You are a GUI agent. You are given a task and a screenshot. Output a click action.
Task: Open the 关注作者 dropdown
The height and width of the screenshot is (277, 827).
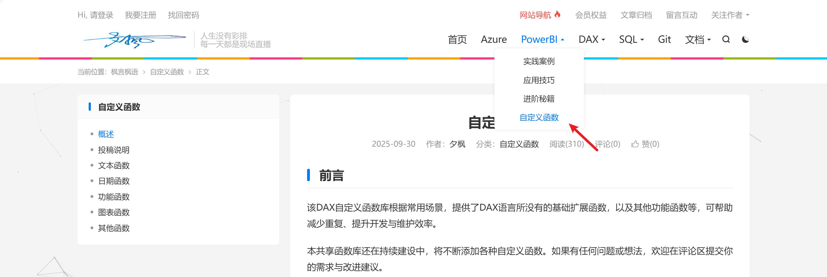coord(730,15)
